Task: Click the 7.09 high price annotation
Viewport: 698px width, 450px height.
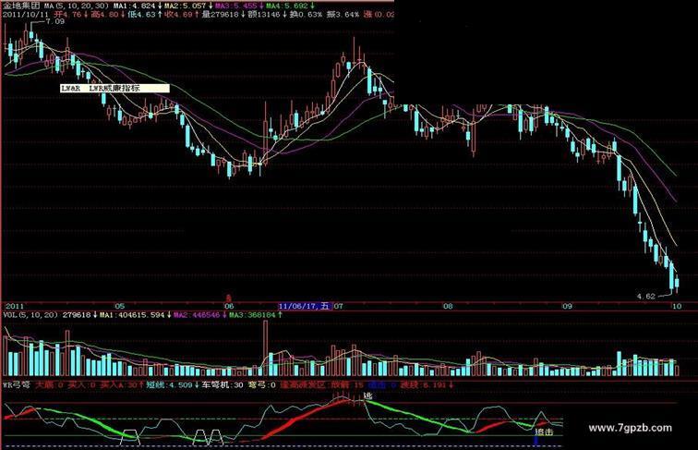Action: [x=54, y=21]
